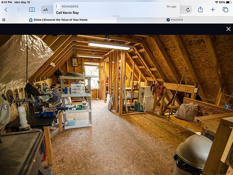Show the next listing photo
The image size is (233, 175).
tap(227, 107)
